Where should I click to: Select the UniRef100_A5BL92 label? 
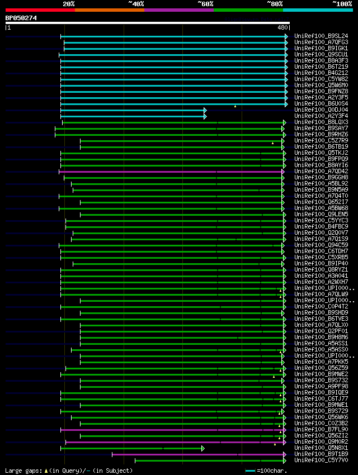coord(321,184)
